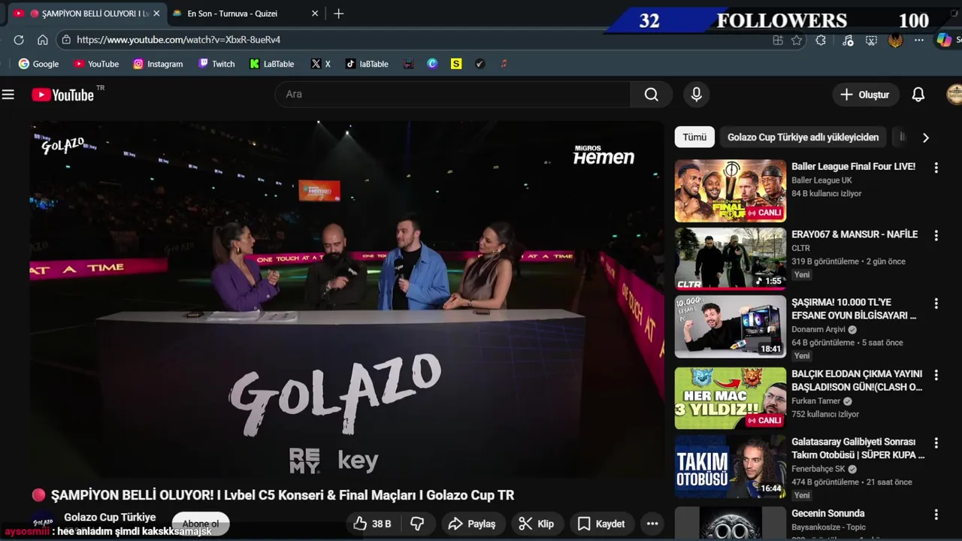The width and height of the screenshot is (962, 541).
Task: Open ERAY067 & MANSUR - NAFİLE thumbnail
Action: [x=730, y=258]
